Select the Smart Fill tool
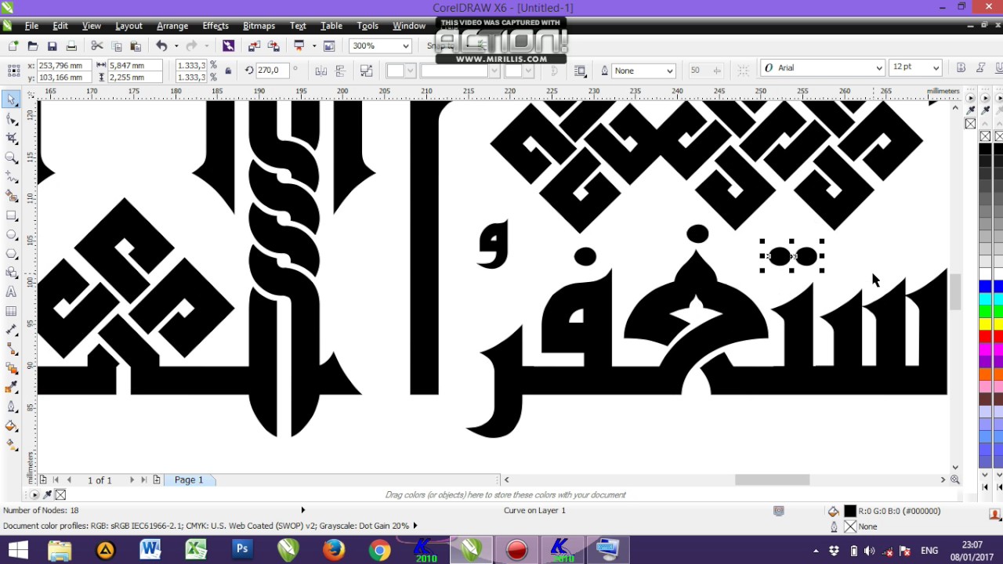This screenshot has height=564, width=1003. pyautogui.click(x=11, y=196)
